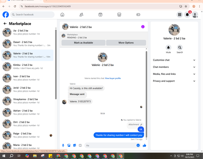Open Chrome's three-dot menu
This screenshot has width=203, height=159.
(x=199, y=7)
